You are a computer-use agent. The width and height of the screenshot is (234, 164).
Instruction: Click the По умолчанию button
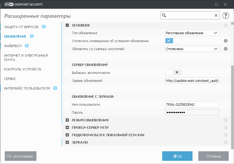(x=20, y=156)
